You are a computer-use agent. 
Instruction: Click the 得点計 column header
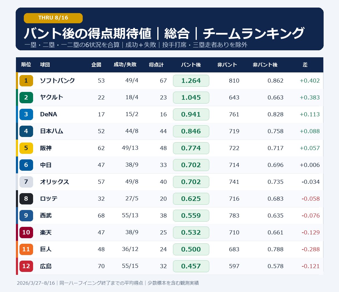pyautogui.click(x=156, y=65)
